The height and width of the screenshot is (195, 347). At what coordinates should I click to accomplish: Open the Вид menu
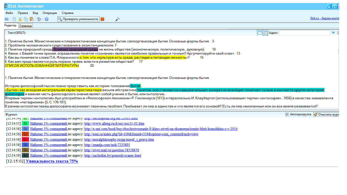tap(35, 13)
